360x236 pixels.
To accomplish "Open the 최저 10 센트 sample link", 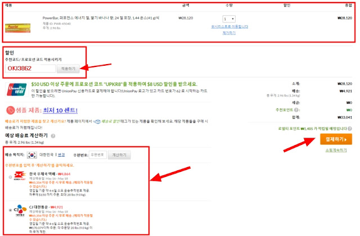I will 60,110.
